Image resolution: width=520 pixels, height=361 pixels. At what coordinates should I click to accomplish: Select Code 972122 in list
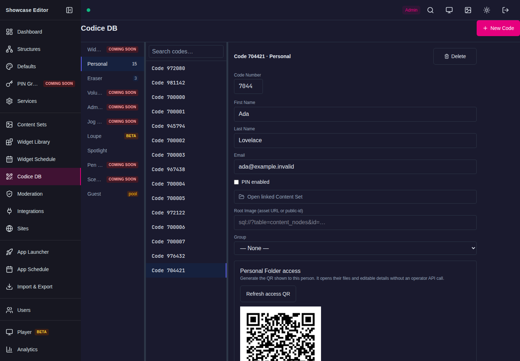[186, 213]
